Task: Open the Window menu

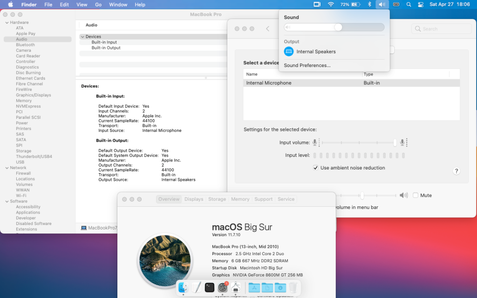Action: point(118,5)
